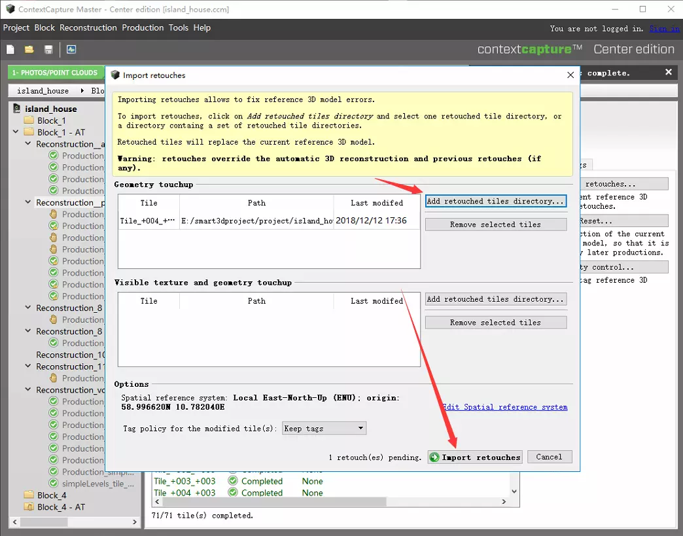Click the tile list horizontal scrollbar thumb

point(274,501)
